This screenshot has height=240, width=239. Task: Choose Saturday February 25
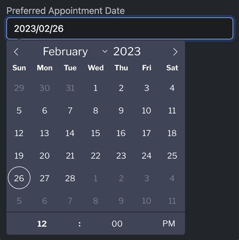pos(172,156)
